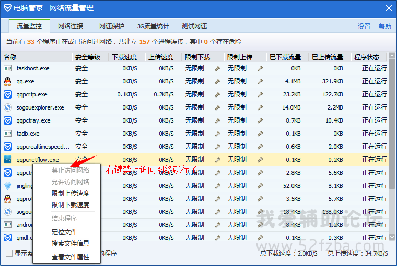This screenshot has width=397, height=266.
Task: Click the download limit wrench for qqpcnetflow.exe
Action: point(218,160)
